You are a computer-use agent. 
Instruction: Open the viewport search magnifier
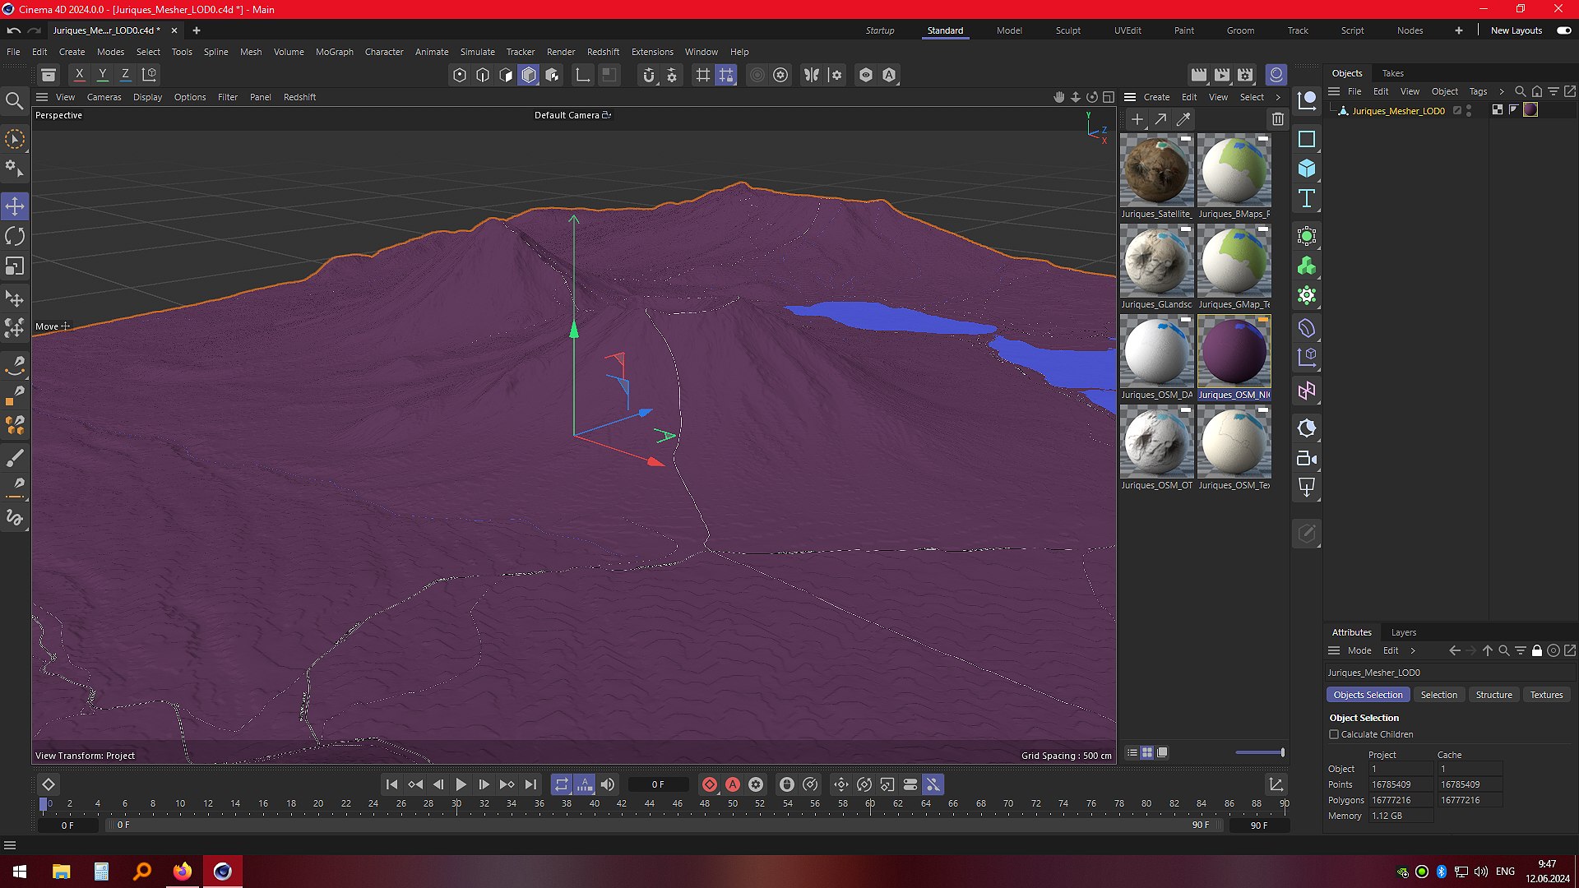[x=14, y=101]
